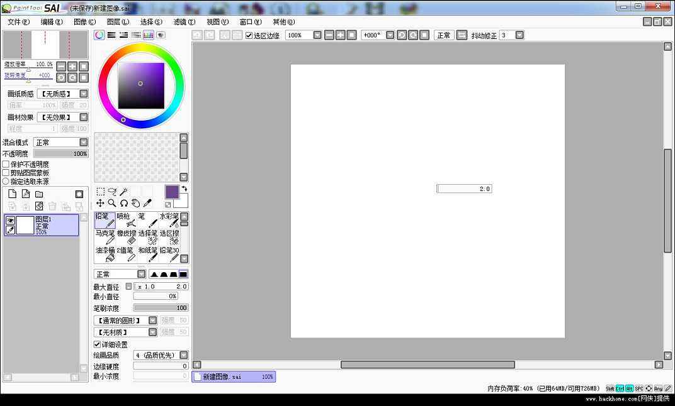Open the 画纸质感 dropdown
Screen dimensions: 675x406
click(x=83, y=94)
